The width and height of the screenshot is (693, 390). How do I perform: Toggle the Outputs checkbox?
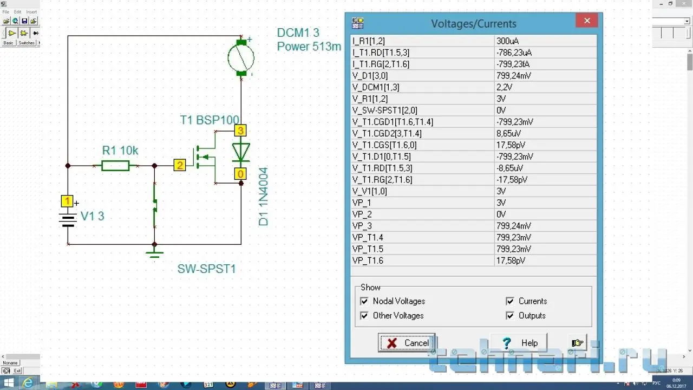coord(510,315)
